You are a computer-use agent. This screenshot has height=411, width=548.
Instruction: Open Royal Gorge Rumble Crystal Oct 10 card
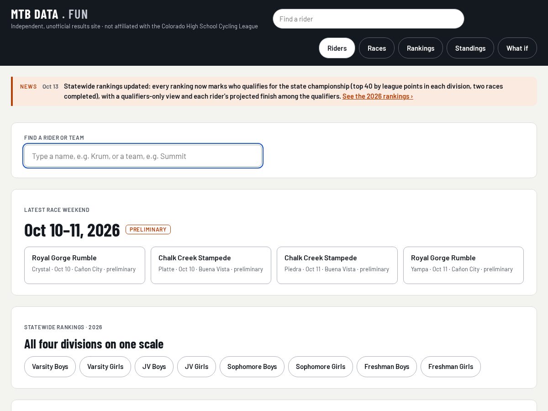[x=84, y=265]
